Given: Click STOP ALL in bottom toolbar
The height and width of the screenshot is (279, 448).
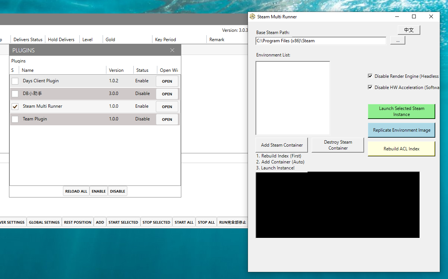Looking at the screenshot, I should (x=206, y=222).
